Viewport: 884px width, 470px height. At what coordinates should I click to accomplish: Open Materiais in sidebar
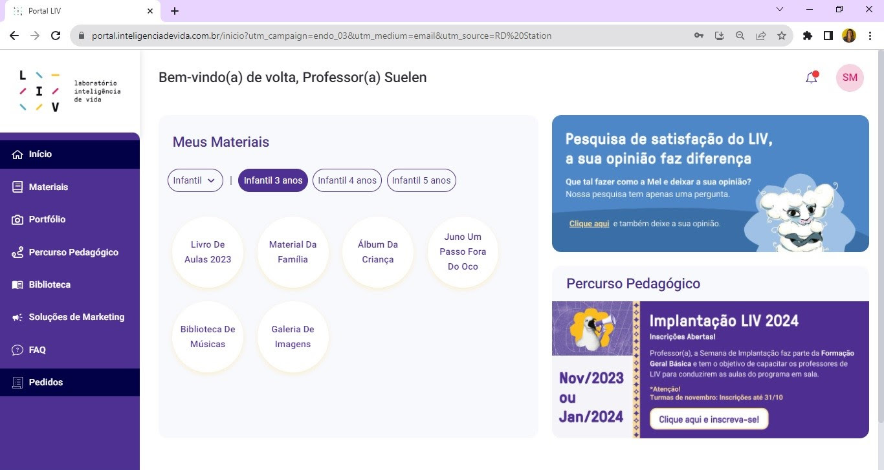coord(70,187)
